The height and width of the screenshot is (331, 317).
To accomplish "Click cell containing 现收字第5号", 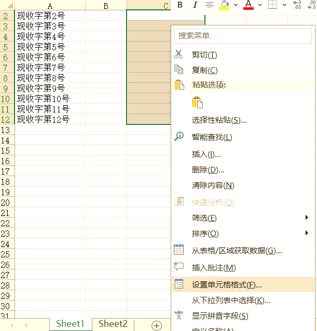I will (x=50, y=47).
